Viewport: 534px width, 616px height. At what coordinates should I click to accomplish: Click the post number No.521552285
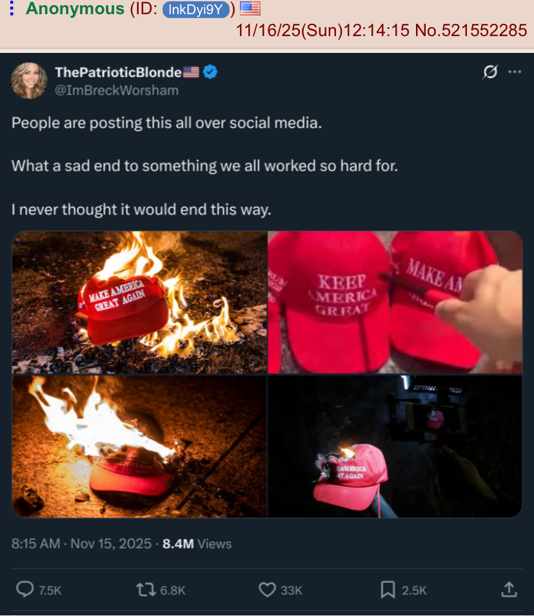(471, 30)
